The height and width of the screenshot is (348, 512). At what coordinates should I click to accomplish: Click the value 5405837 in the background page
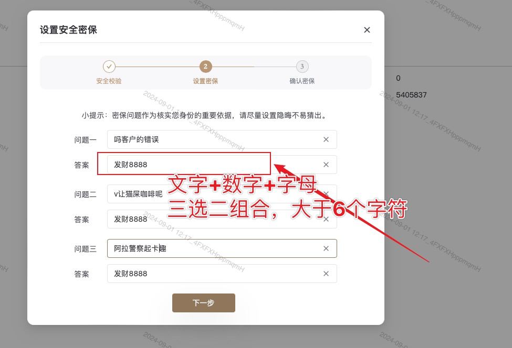411,95
